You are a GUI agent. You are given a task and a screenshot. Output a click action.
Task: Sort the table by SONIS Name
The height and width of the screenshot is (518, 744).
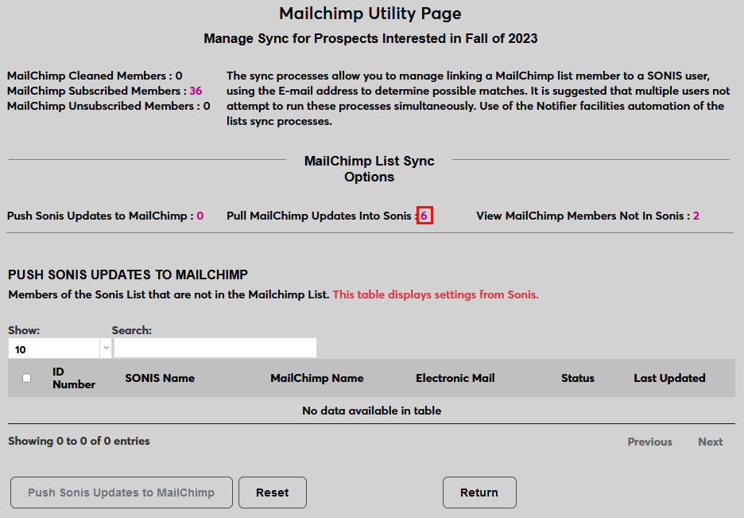coord(160,377)
